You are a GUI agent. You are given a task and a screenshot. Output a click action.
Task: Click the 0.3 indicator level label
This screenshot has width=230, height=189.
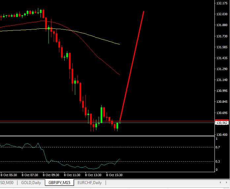point(217,161)
